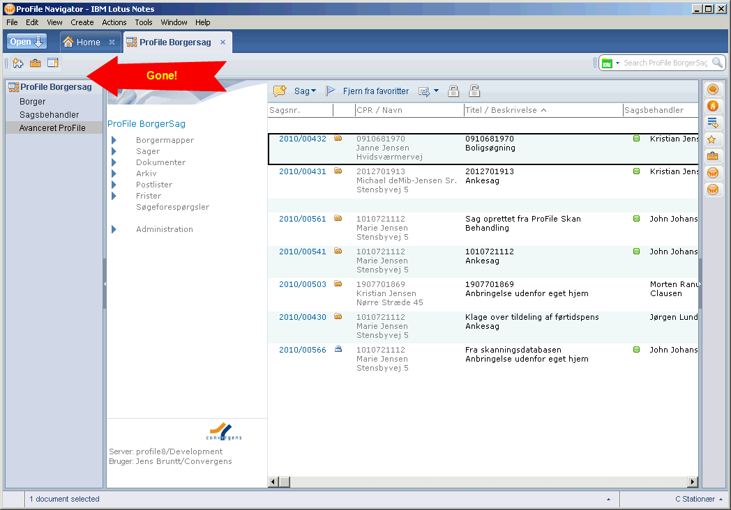
Task: Click the flame icon in the right sidebar
Action: (712, 106)
